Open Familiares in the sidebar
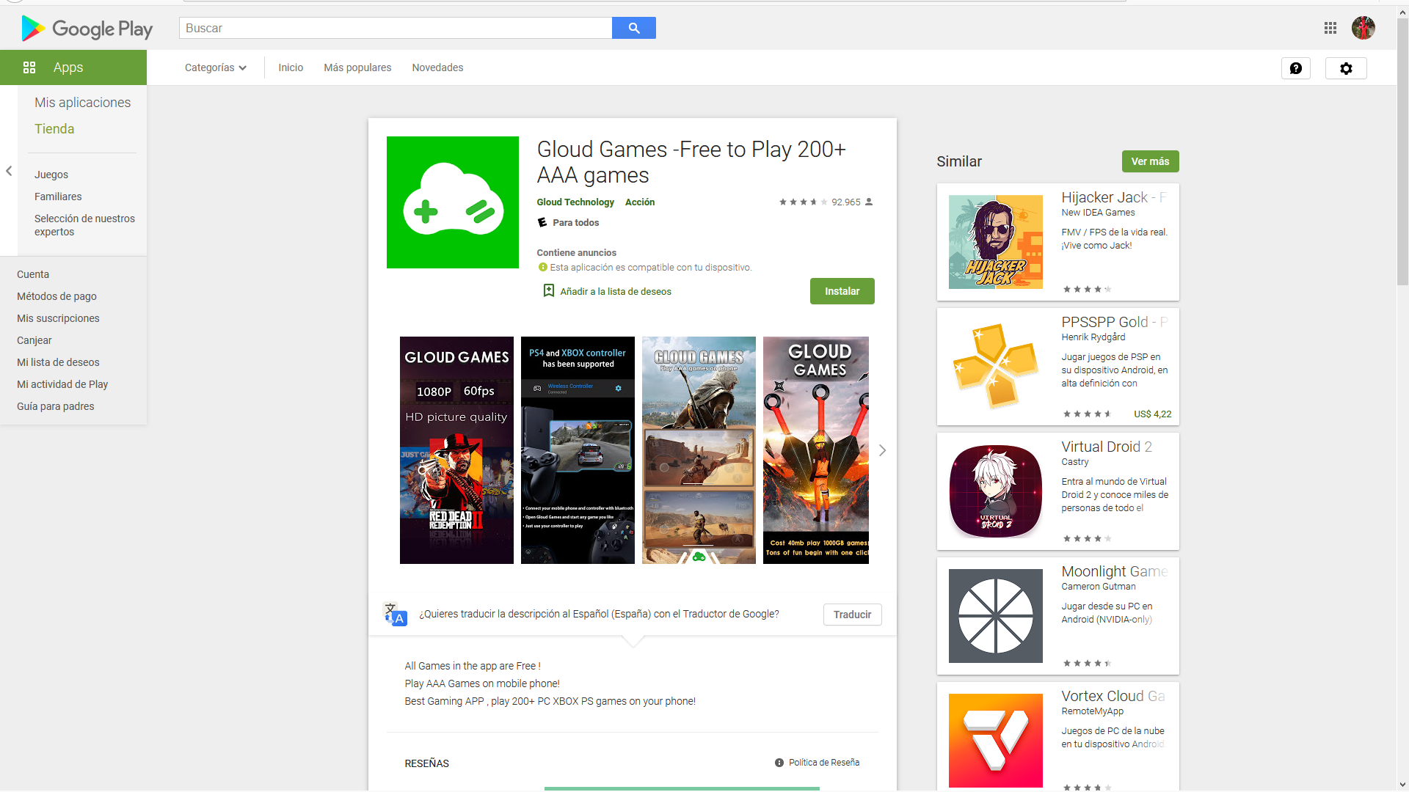 pyautogui.click(x=58, y=197)
